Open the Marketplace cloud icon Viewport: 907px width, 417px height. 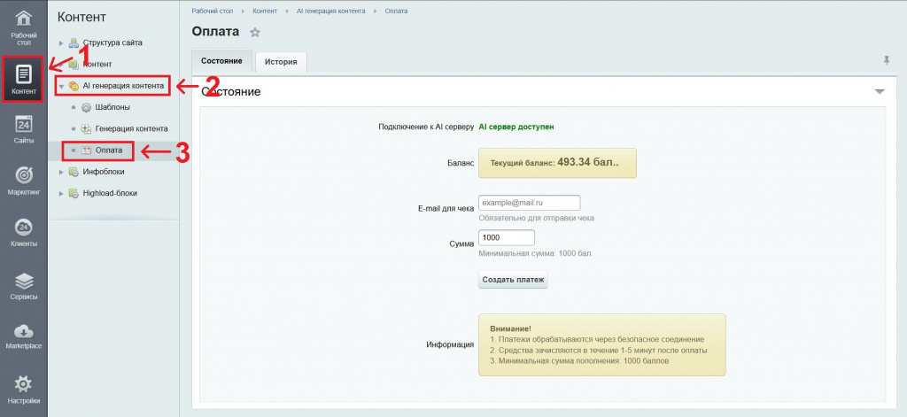[24, 337]
